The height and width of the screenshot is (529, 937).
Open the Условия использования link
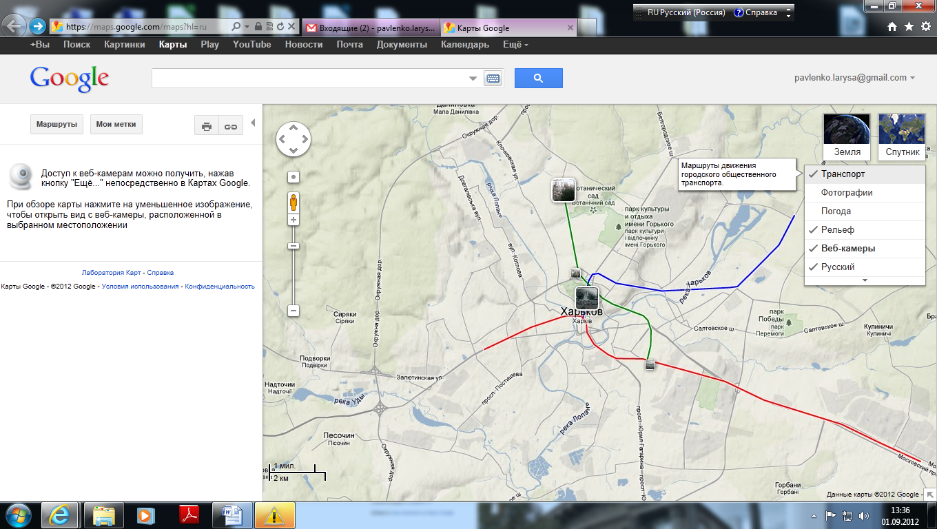(x=140, y=287)
